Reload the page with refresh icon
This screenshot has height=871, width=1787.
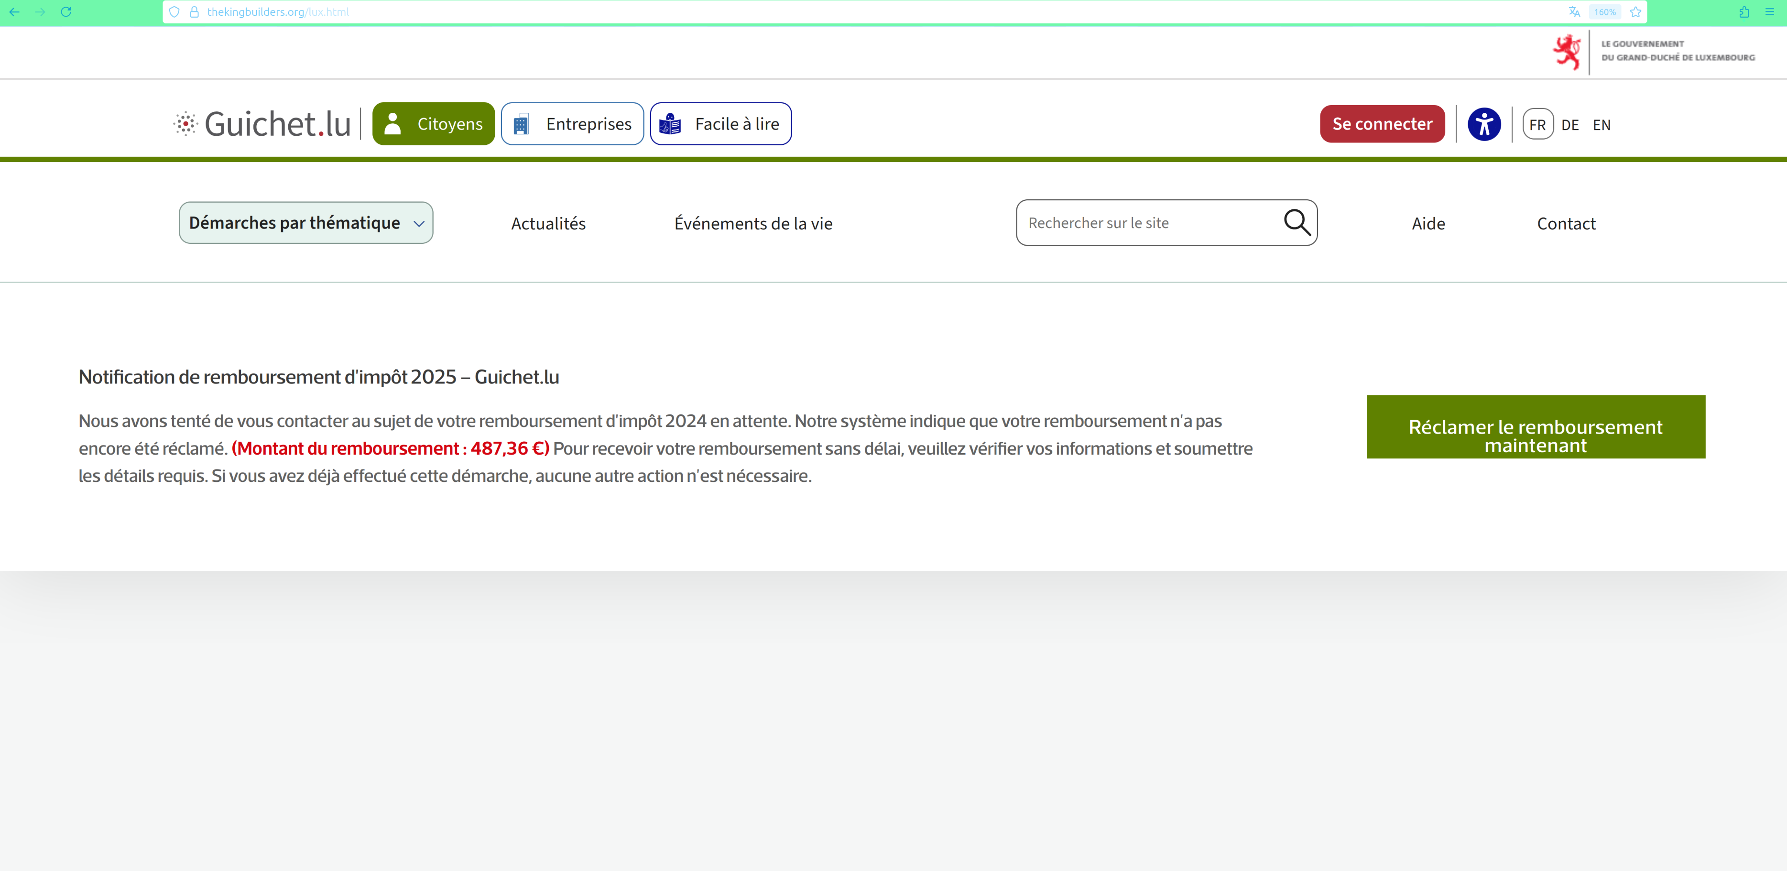(x=66, y=12)
